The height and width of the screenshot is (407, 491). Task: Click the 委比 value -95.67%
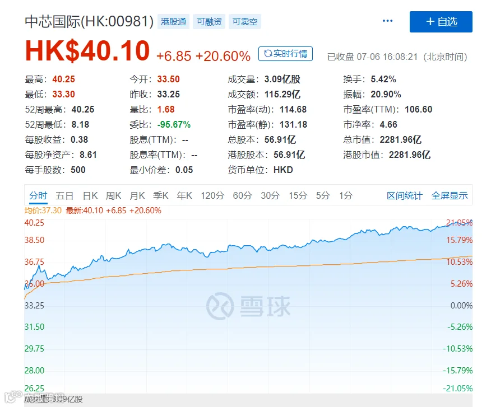[174, 124]
